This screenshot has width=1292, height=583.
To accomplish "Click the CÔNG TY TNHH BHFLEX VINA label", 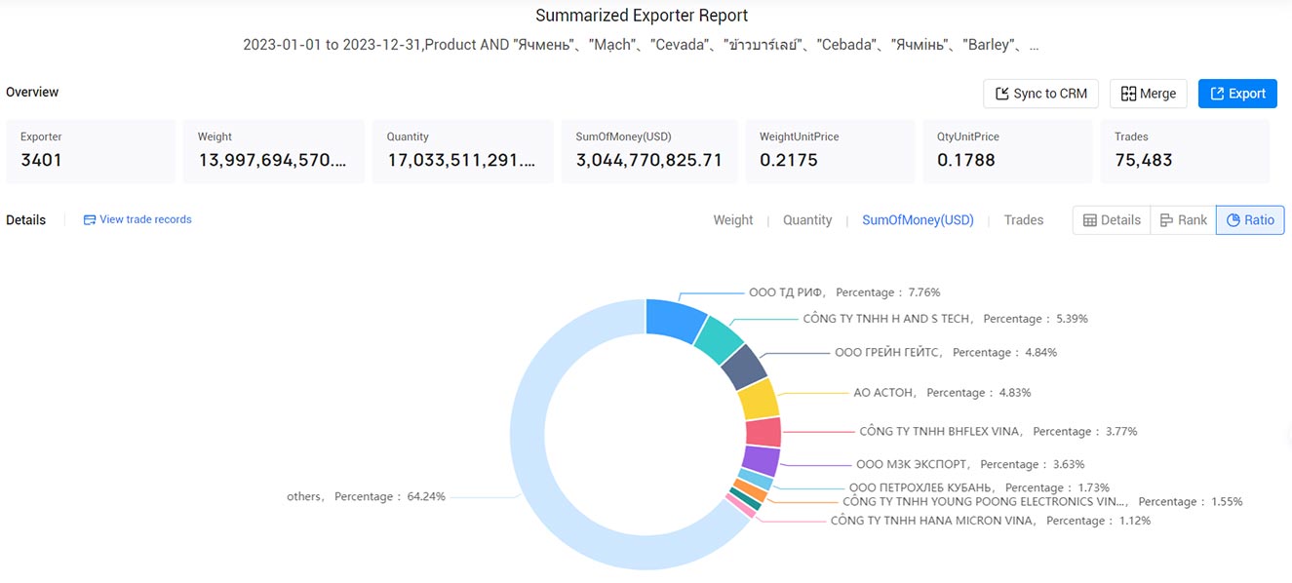I will 998,432.
